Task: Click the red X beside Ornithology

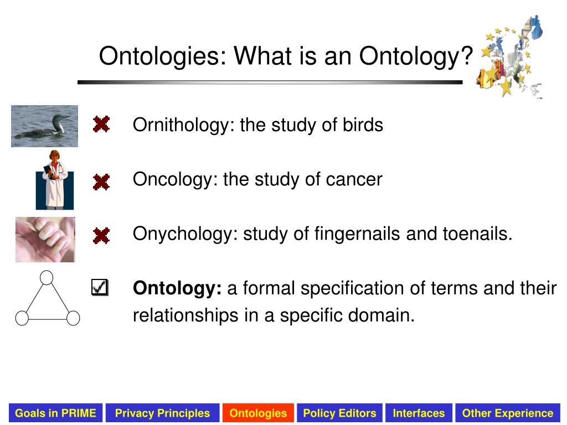Action: click(101, 124)
